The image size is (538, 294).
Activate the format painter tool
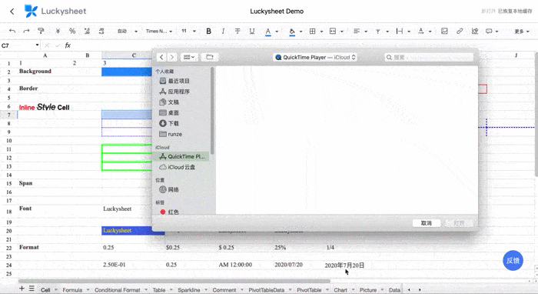42,32
